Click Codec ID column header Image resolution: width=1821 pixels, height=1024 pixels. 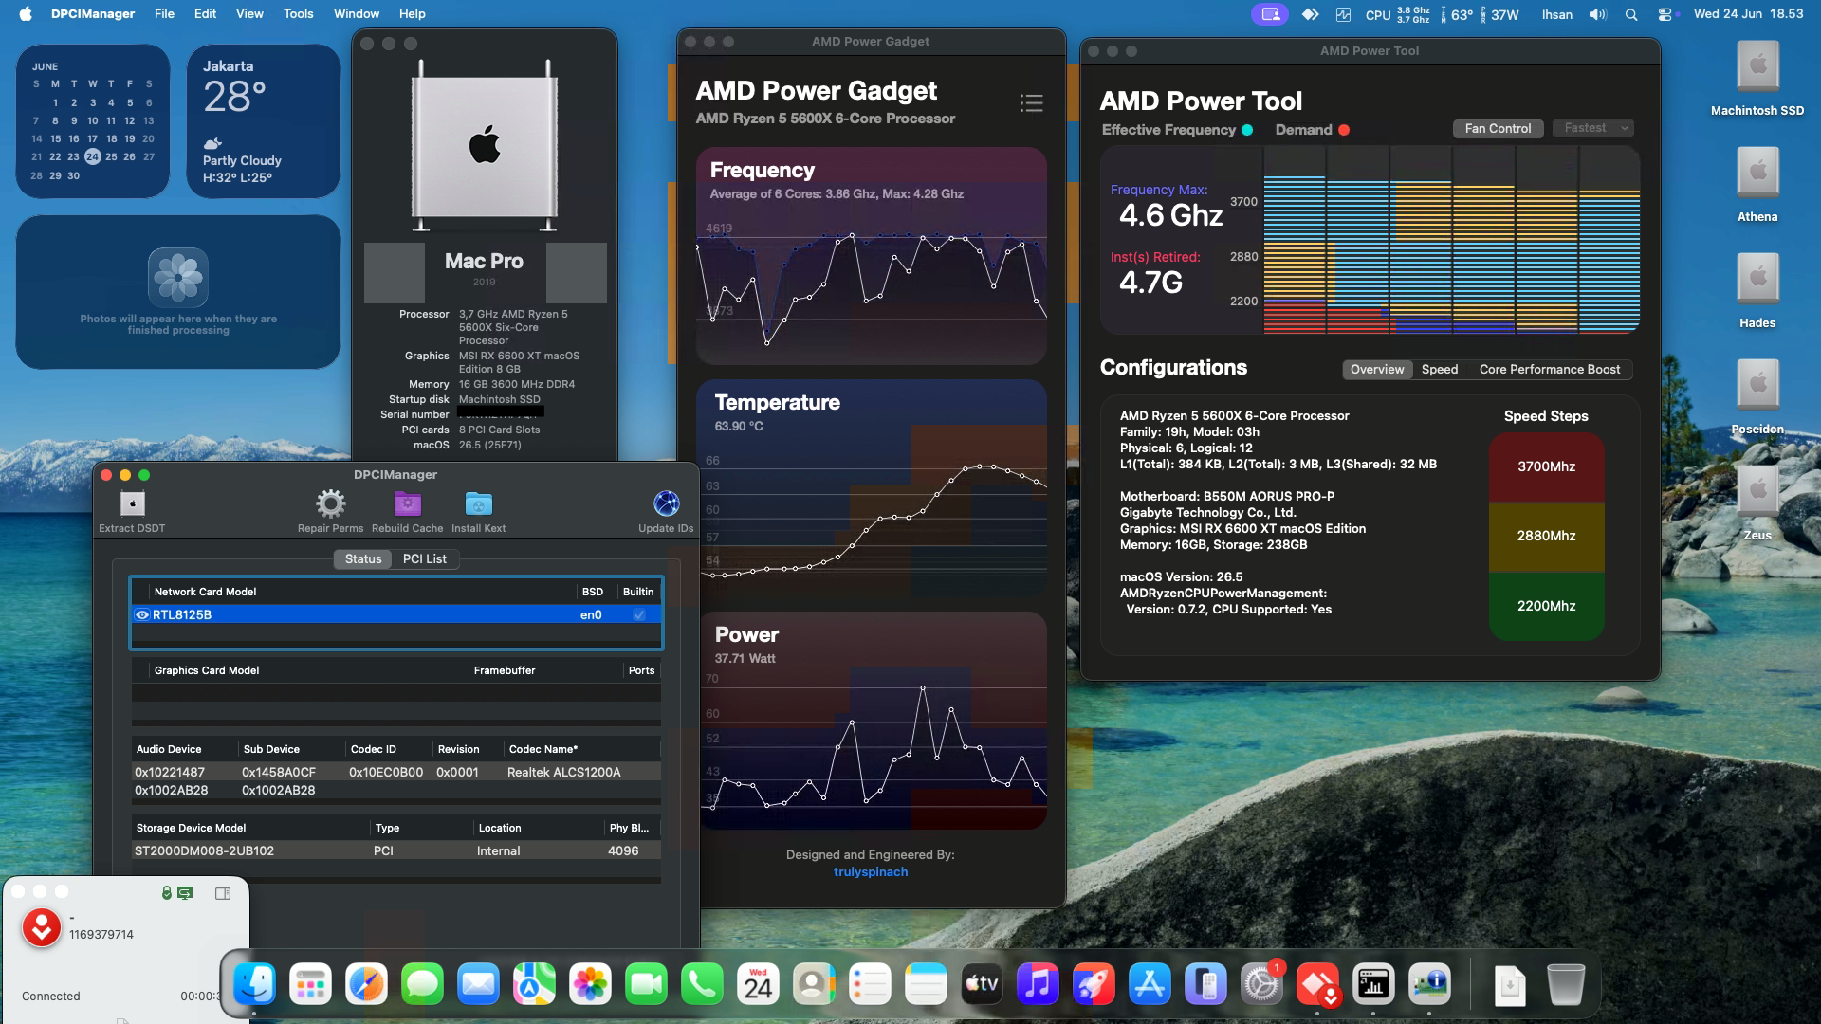pyautogui.click(x=374, y=749)
